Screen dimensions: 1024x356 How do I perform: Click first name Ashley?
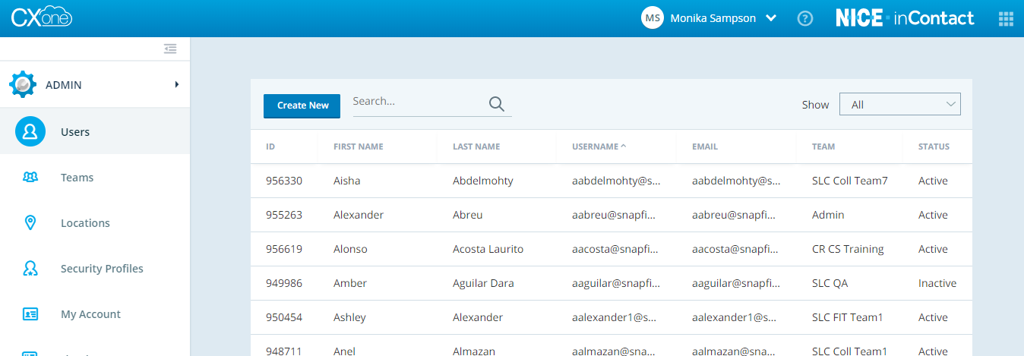click(349, 317)
